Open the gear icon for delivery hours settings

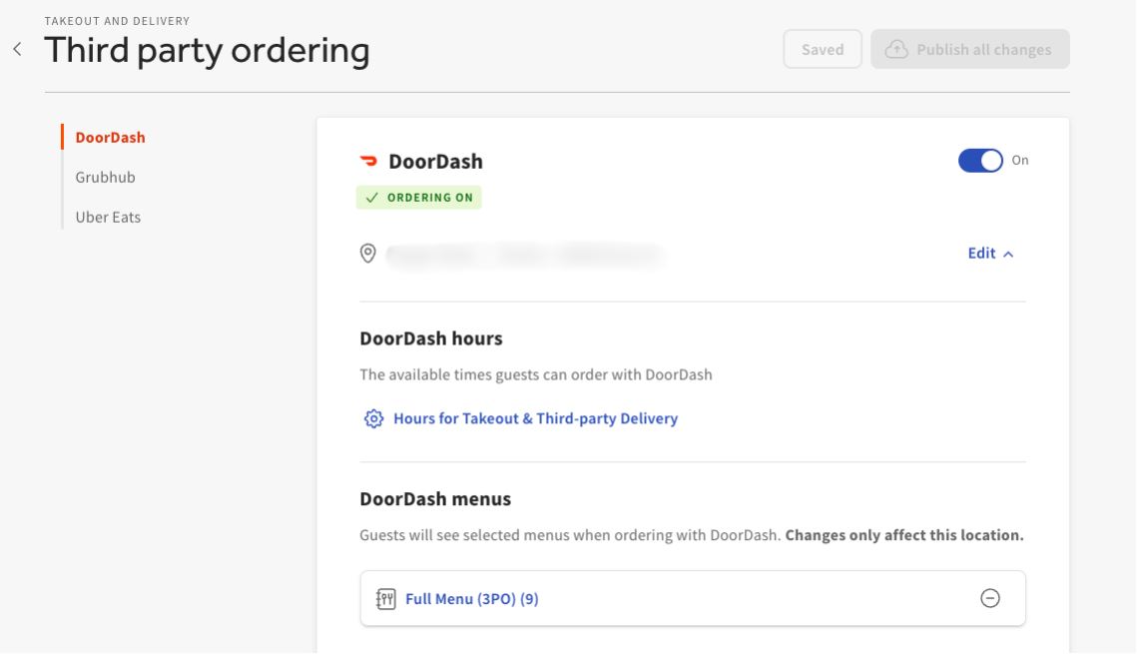click(x=372, y=418)
